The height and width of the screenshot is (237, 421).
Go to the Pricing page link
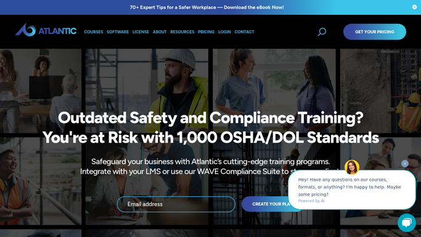tap(206, 31)
